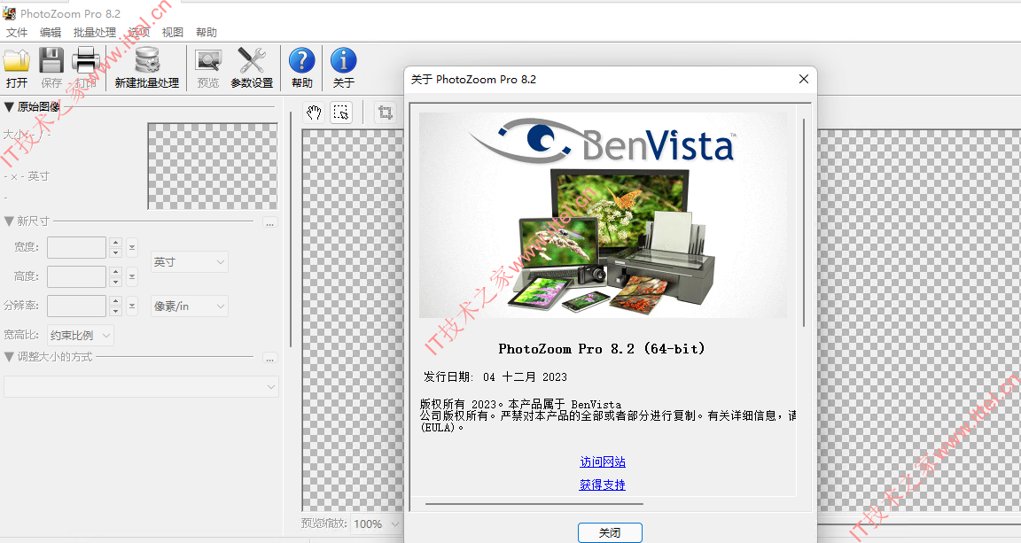This screenshot has height=543, width=1021.
Task: Click the About dialog horizontal scrollbar
Action: [534, 504]
